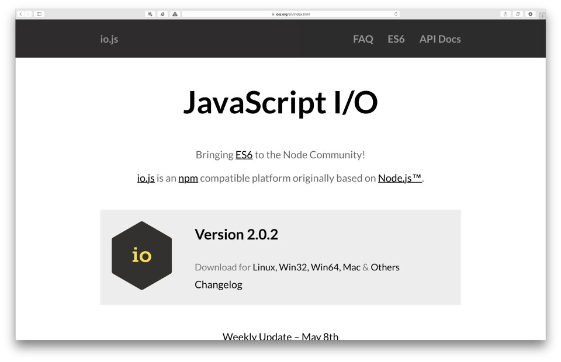
Task: Click the Version 2.0.2 heading
Action: coord(236,235)
